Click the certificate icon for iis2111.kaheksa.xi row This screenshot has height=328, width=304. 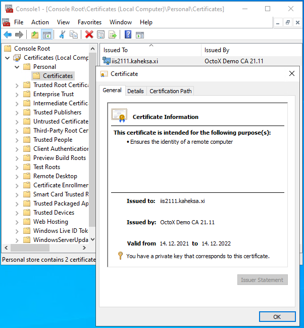[x=107, y=61]
